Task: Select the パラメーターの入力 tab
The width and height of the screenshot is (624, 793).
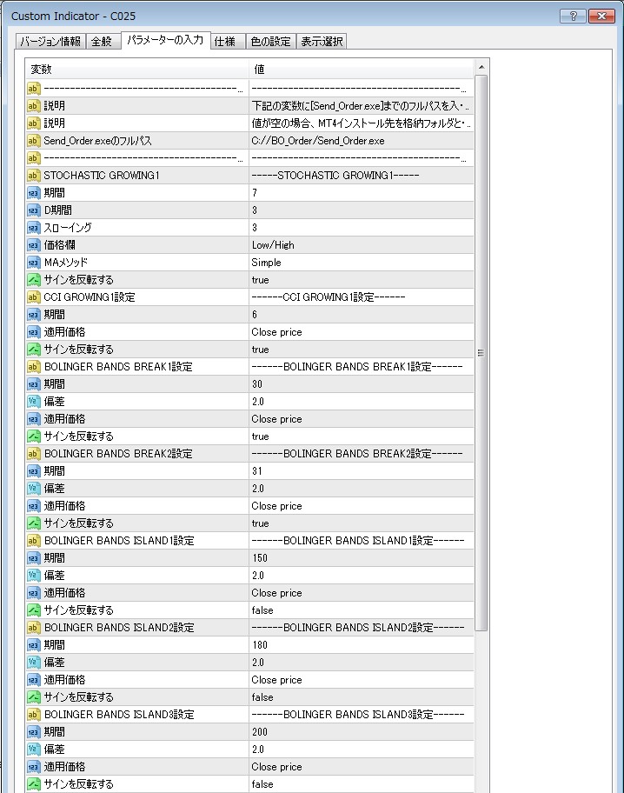Action: click(165, 40)
